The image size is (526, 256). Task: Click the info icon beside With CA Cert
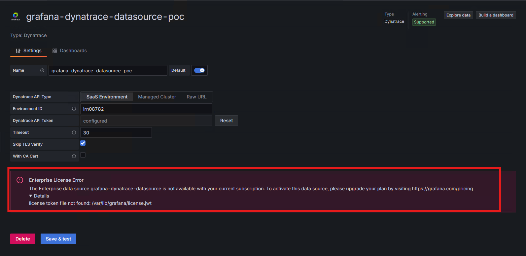tap(74, 156)
